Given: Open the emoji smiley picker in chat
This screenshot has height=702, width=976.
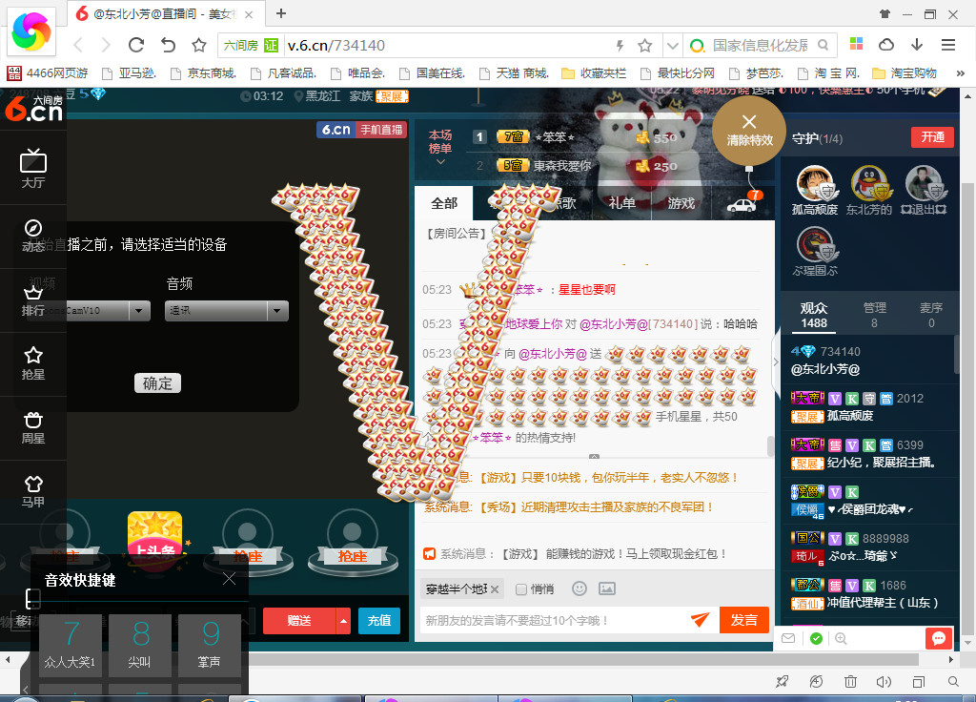Looking at the screenshot, I should coord(579,588).
